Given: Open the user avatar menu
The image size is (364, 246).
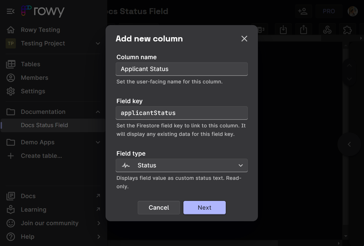Looking at the screenshot, I should coord(352,12).
